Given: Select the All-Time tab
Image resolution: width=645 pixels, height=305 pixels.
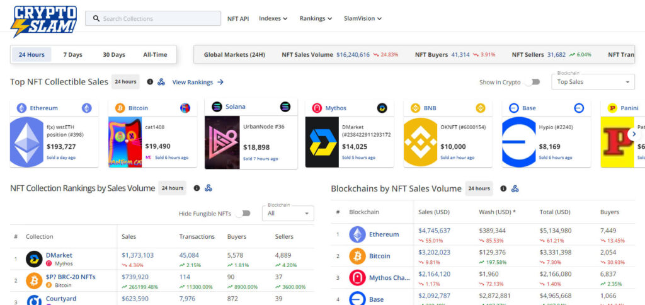Looking at the screenshot, I should (155, 55).
